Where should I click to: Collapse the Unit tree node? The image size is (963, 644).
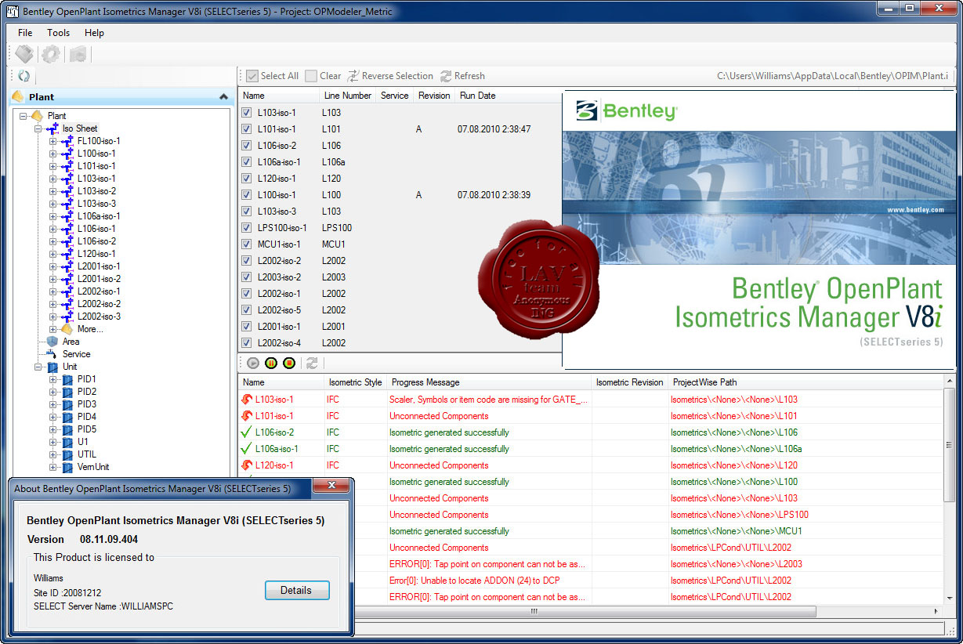[38, 367]
